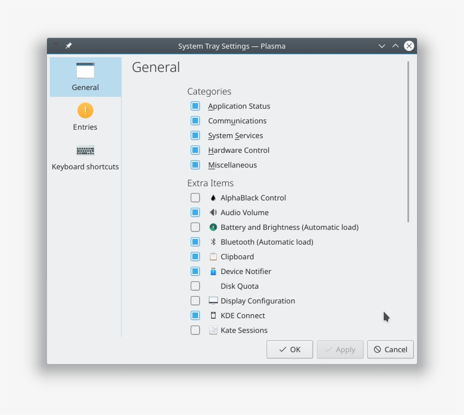The image size is (464, 415).
Task: Confirm settings with OK button
Action: [290, 349]
